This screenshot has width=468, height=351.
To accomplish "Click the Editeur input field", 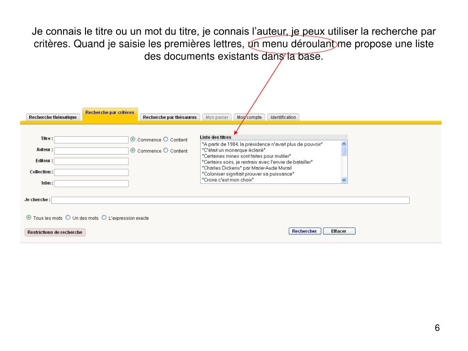I will [x=91, y=161].
